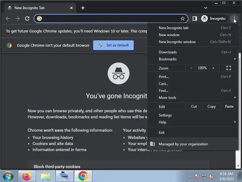Click the Windows 10 update notice text
The width and height of the screenshot is (242, 182).
pyautogui.click(x=77, y=31)
